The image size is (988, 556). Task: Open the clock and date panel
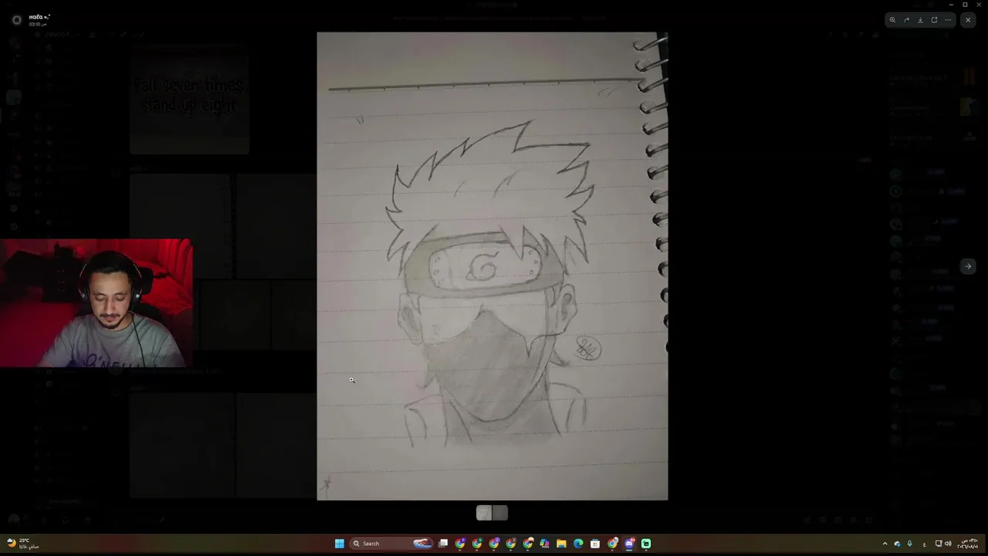(x=968, y=544)
